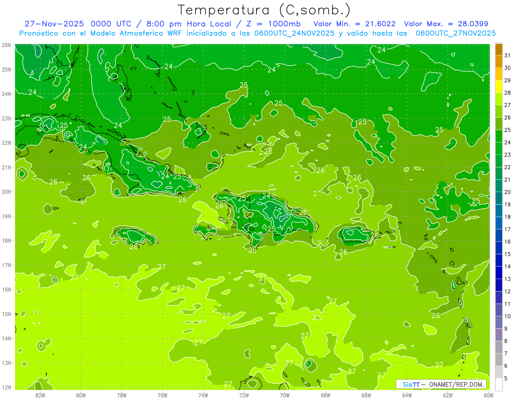Click longitude label '68W'
Screen dimensions: 519x401
click(325, 395)
